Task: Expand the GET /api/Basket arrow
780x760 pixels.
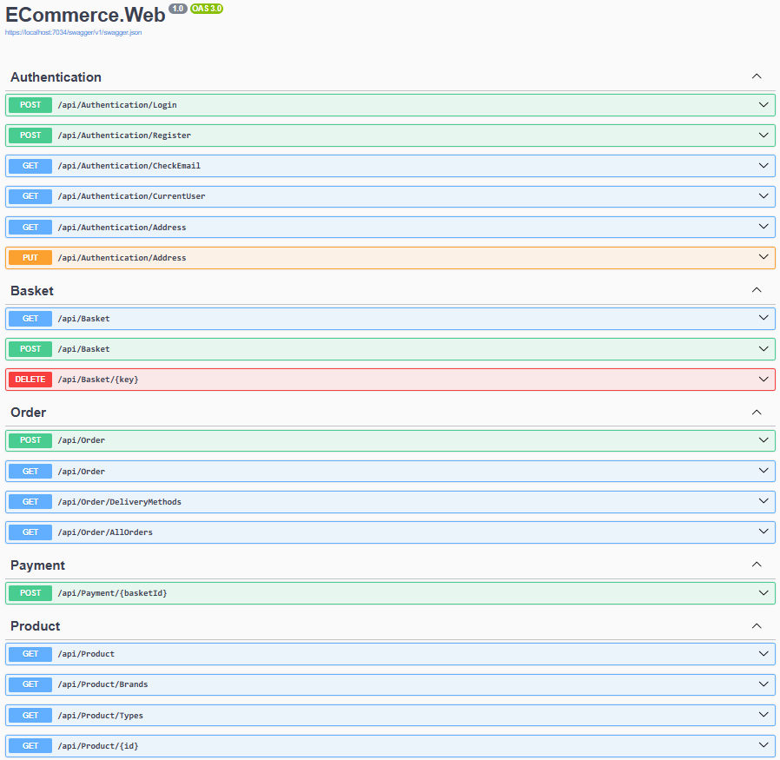Action: [x=763, y=318]
